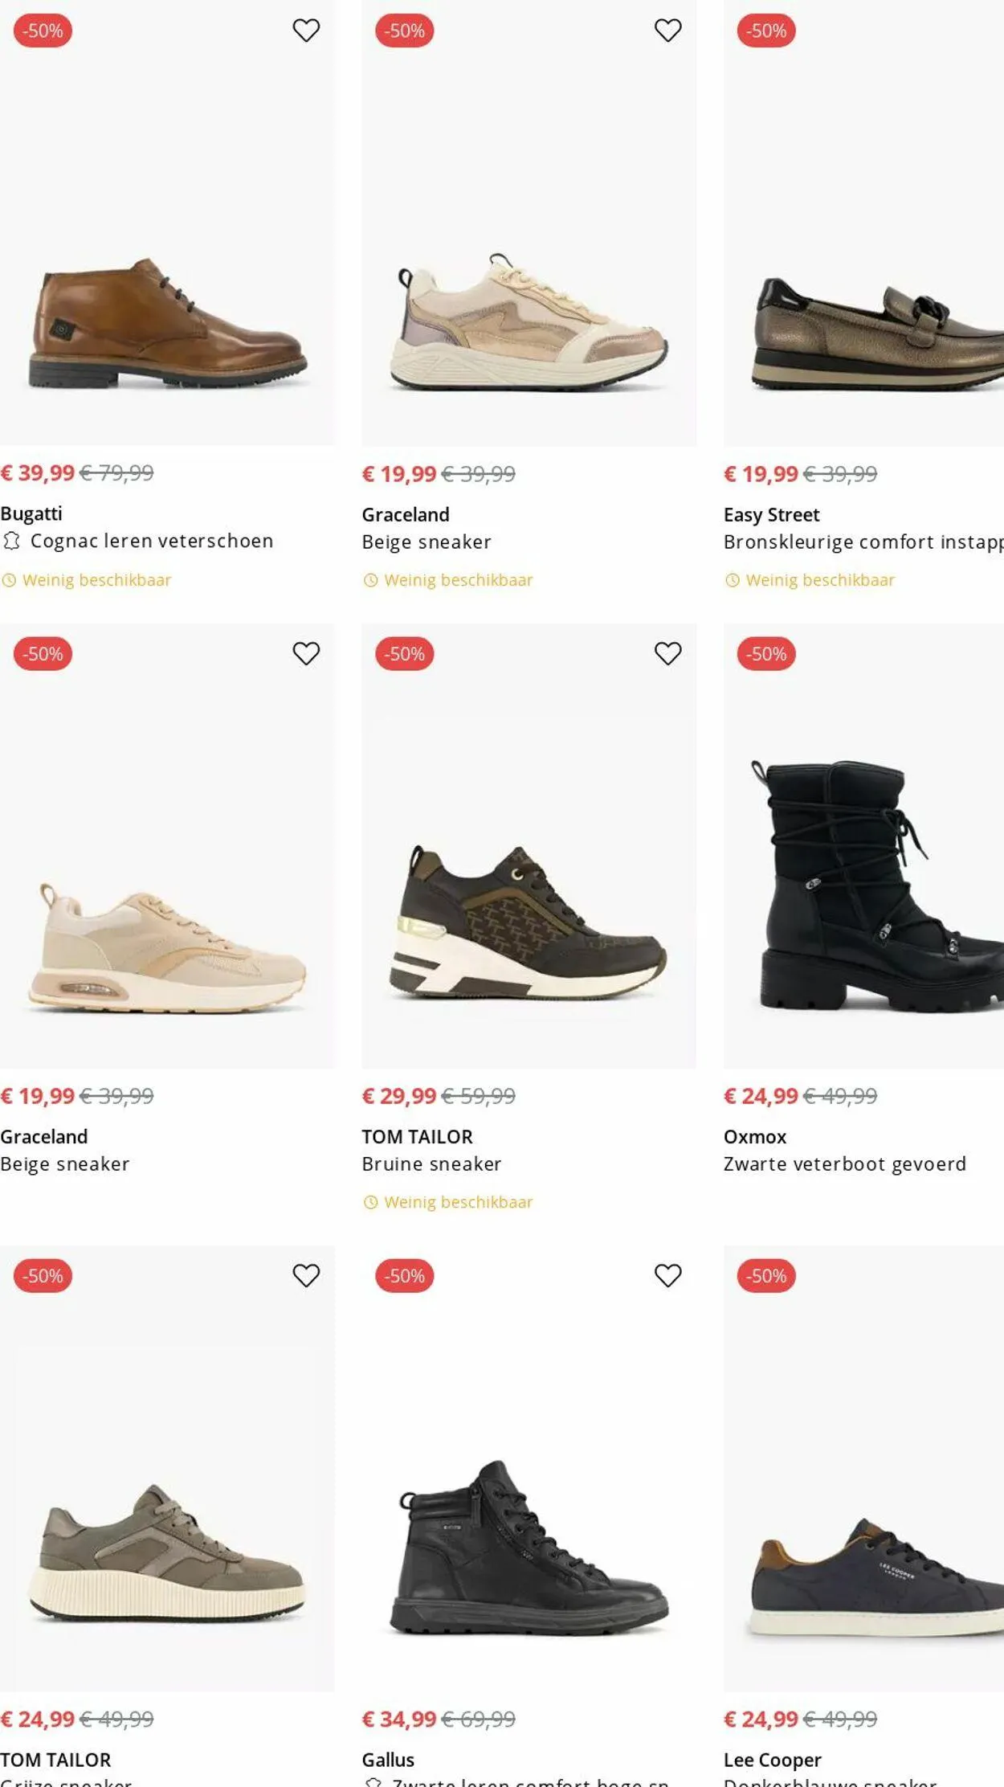The width and height of the screenshot is (1004, 1787).
Task: Click the leather icon beside Cognac leren veterschoen
Action: [x=11, y=541]
